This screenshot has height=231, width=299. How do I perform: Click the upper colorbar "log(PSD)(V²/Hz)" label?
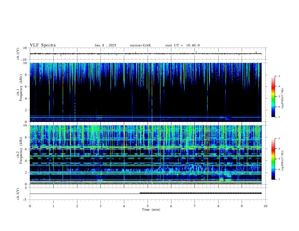click(x=283, y=98)
